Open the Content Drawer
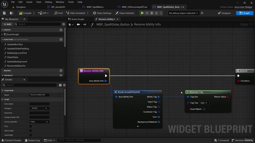Screen dimensions: 255x143 (x=12, y=140)
